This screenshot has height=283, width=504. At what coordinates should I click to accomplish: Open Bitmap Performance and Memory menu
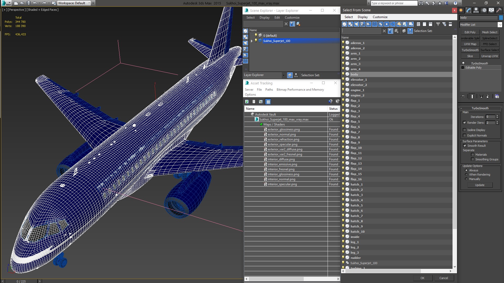tap(300, 90)
